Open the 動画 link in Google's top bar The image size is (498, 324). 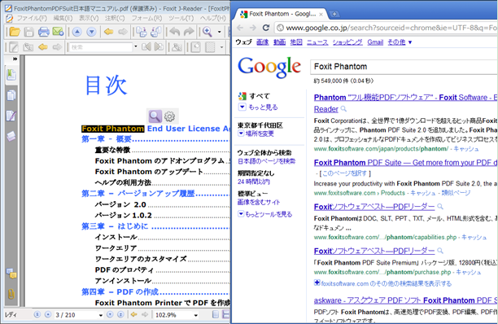279,42
